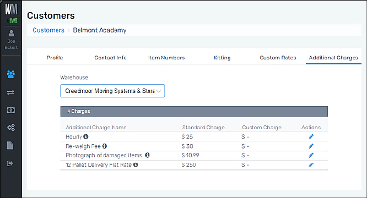This screenshot has width=367, height=198.
Task: Click the info icon next to Hourly
Action: point(86,136)
